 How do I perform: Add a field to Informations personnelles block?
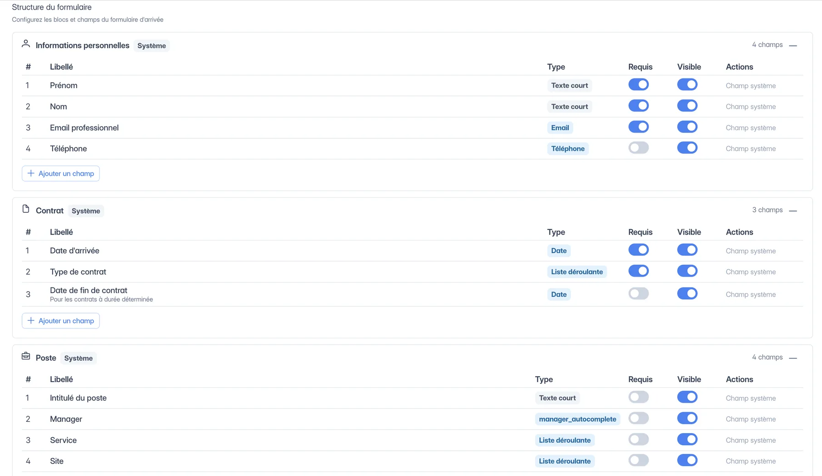[61, 173]
